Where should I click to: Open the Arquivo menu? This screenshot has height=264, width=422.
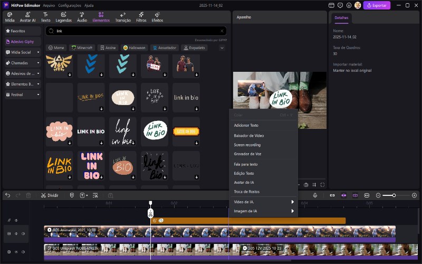(49, 5)
